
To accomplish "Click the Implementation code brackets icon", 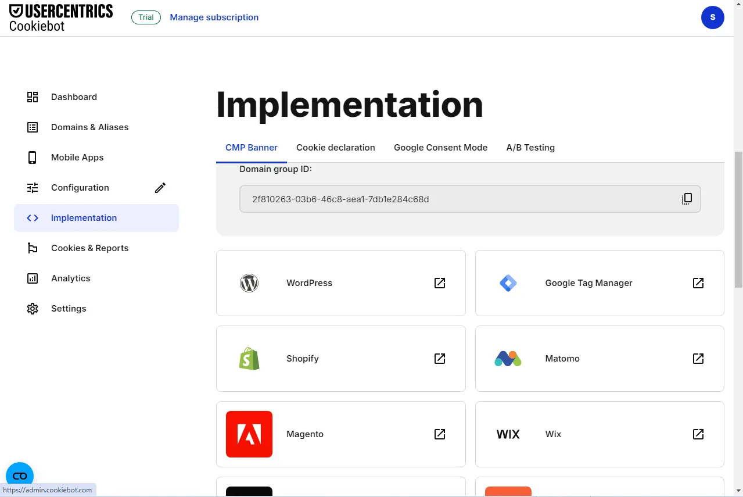I will pos(33,218).
